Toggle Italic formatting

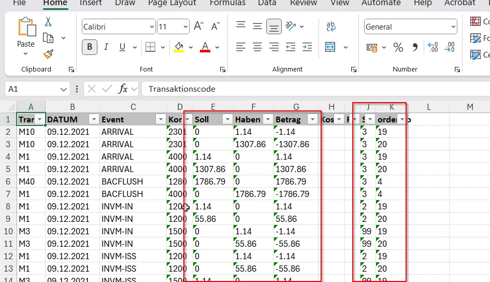[x=106, y=47]
